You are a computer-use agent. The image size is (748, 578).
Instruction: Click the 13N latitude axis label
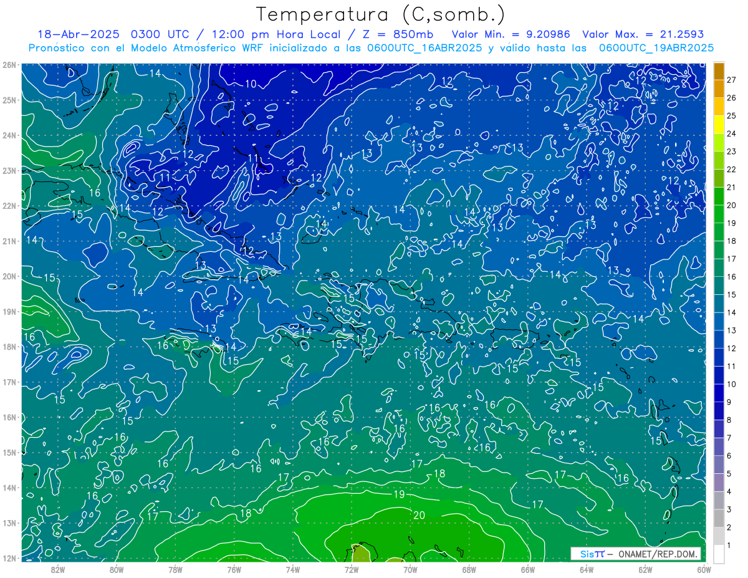pyautogui.click(x=9, y=523)
